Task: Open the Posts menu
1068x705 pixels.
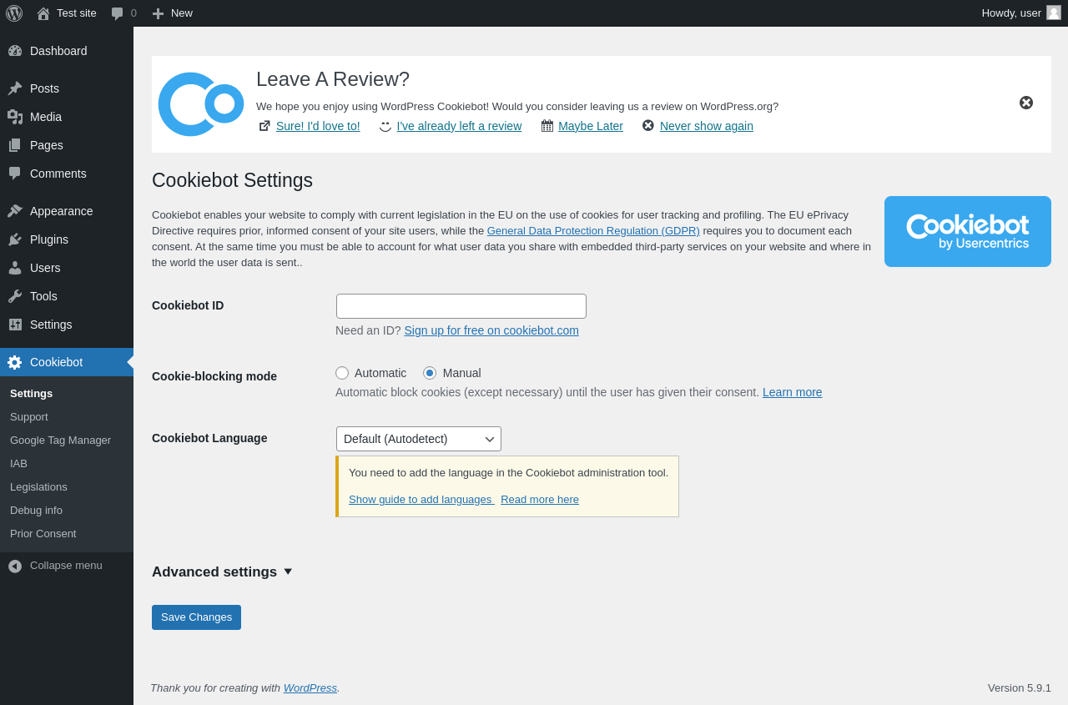Action: tap(67, 88)
